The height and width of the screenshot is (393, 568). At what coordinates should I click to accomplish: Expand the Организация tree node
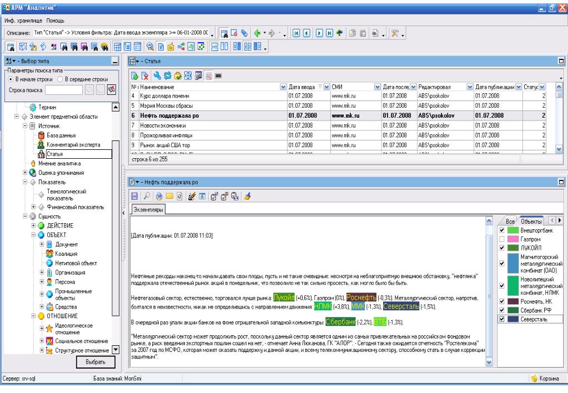[42, 273]
